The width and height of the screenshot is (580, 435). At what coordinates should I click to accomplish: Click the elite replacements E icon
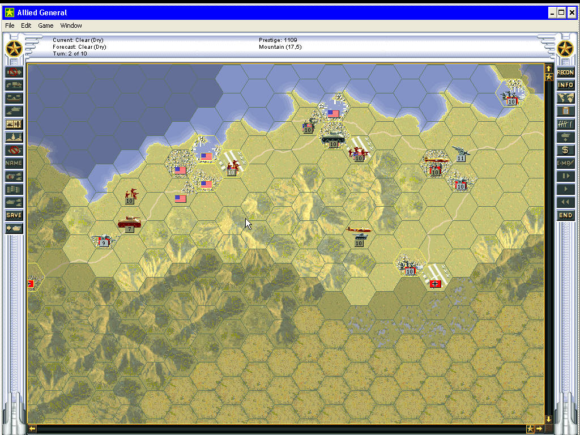(14, 176)
